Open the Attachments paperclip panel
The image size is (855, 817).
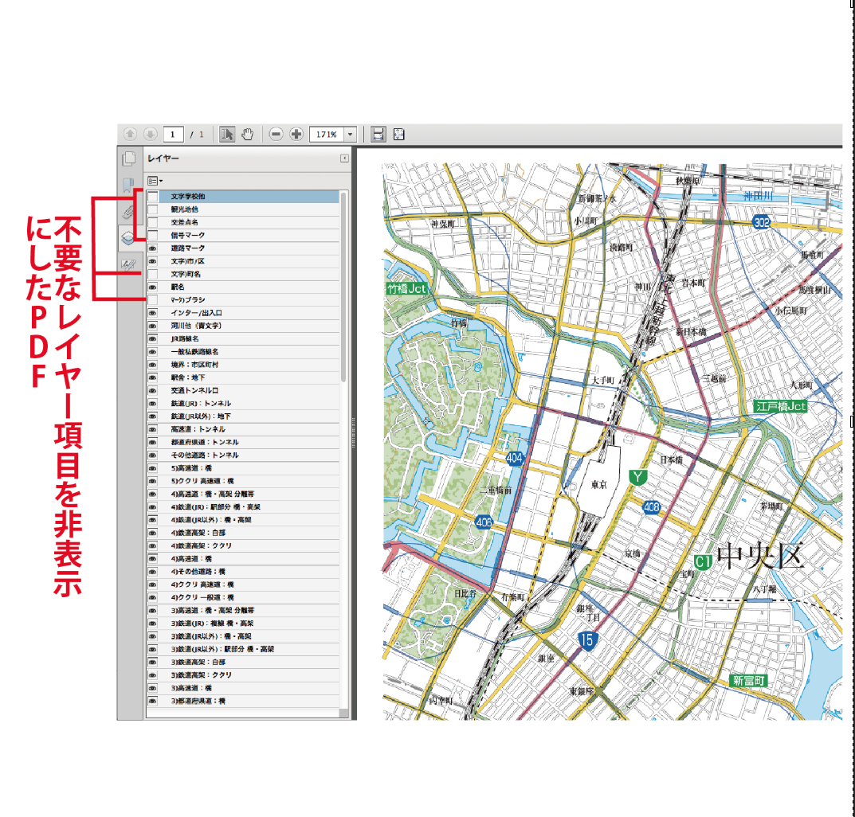[128, 212]
